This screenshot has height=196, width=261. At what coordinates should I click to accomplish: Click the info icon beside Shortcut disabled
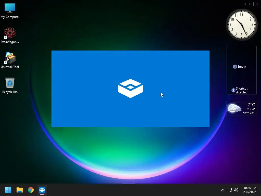pyautogui.click(x=233, y=90)
